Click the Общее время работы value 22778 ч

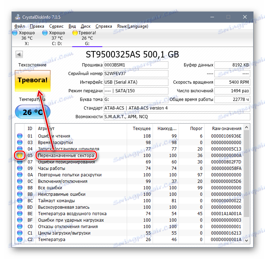232,100
